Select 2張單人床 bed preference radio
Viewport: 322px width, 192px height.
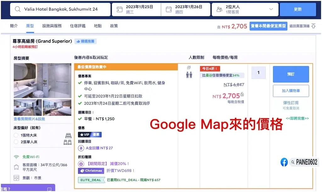coord(16,142)
